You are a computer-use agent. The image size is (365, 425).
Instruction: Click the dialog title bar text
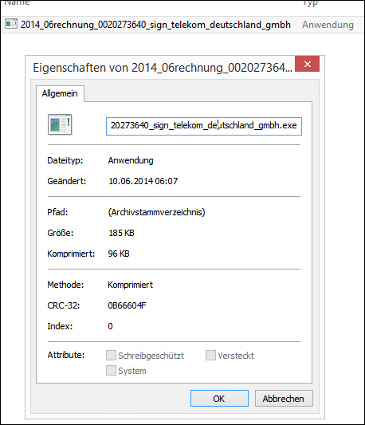tap(163, 68)
